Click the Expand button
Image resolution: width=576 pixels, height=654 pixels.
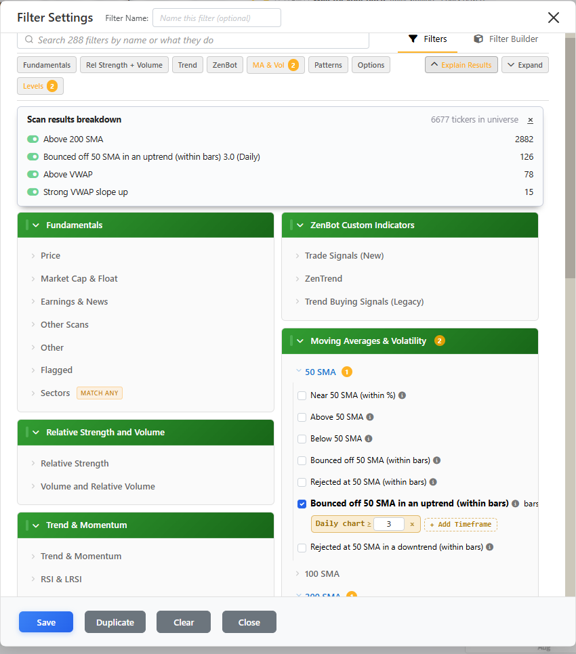coord(525,65)
